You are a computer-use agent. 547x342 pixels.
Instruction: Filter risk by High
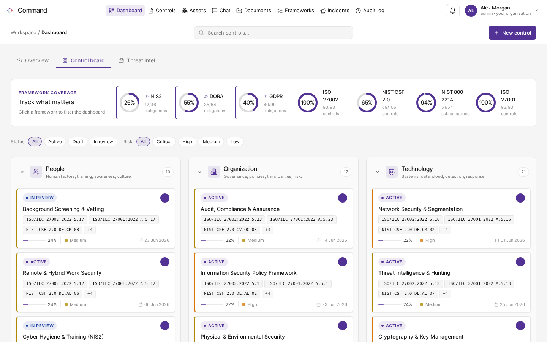[187, 142]
